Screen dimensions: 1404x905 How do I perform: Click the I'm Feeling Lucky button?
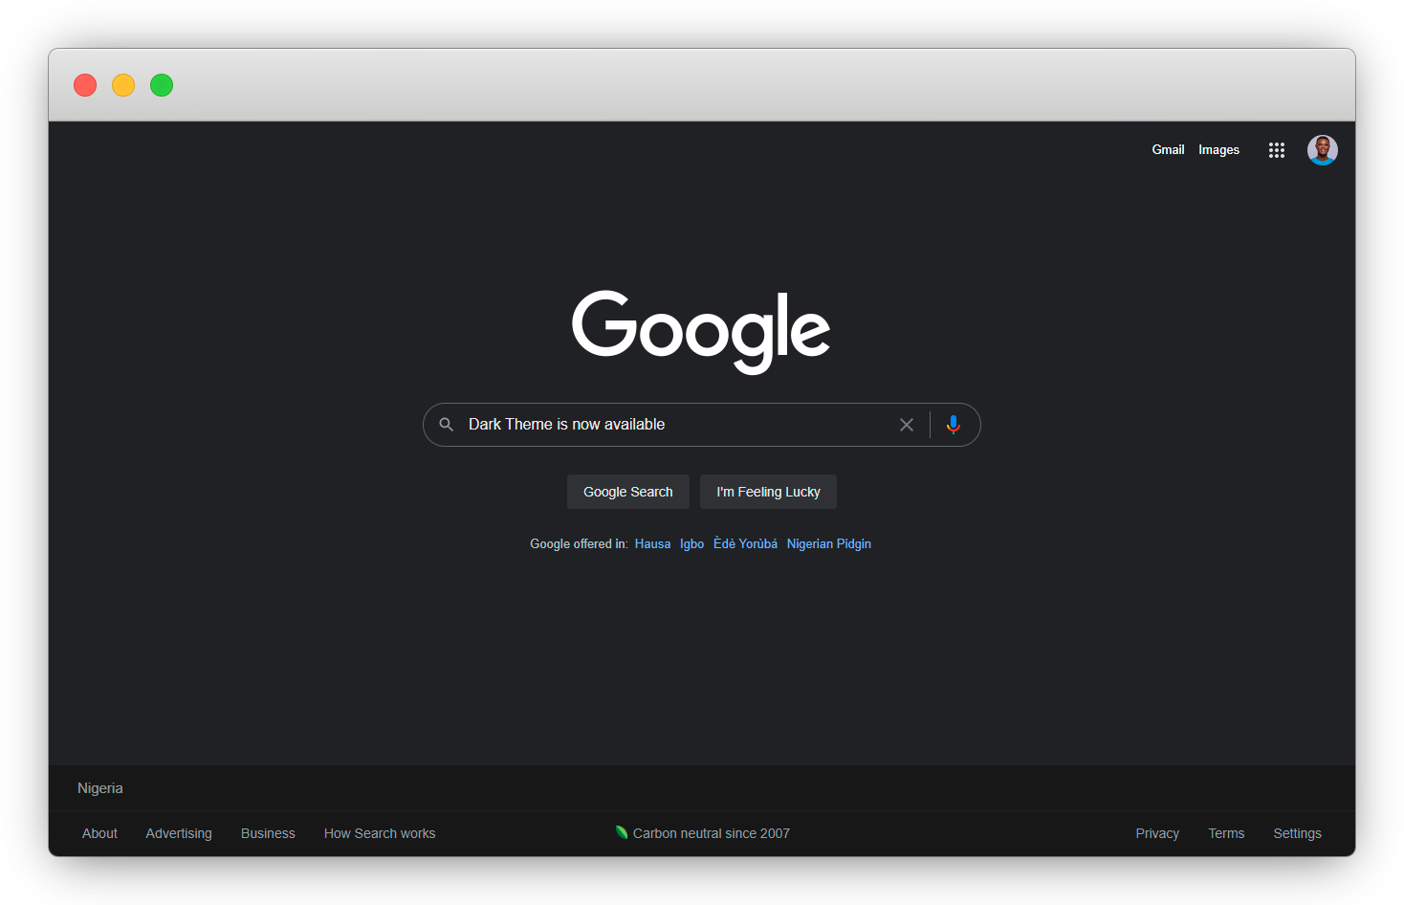[x=768, y=492]
